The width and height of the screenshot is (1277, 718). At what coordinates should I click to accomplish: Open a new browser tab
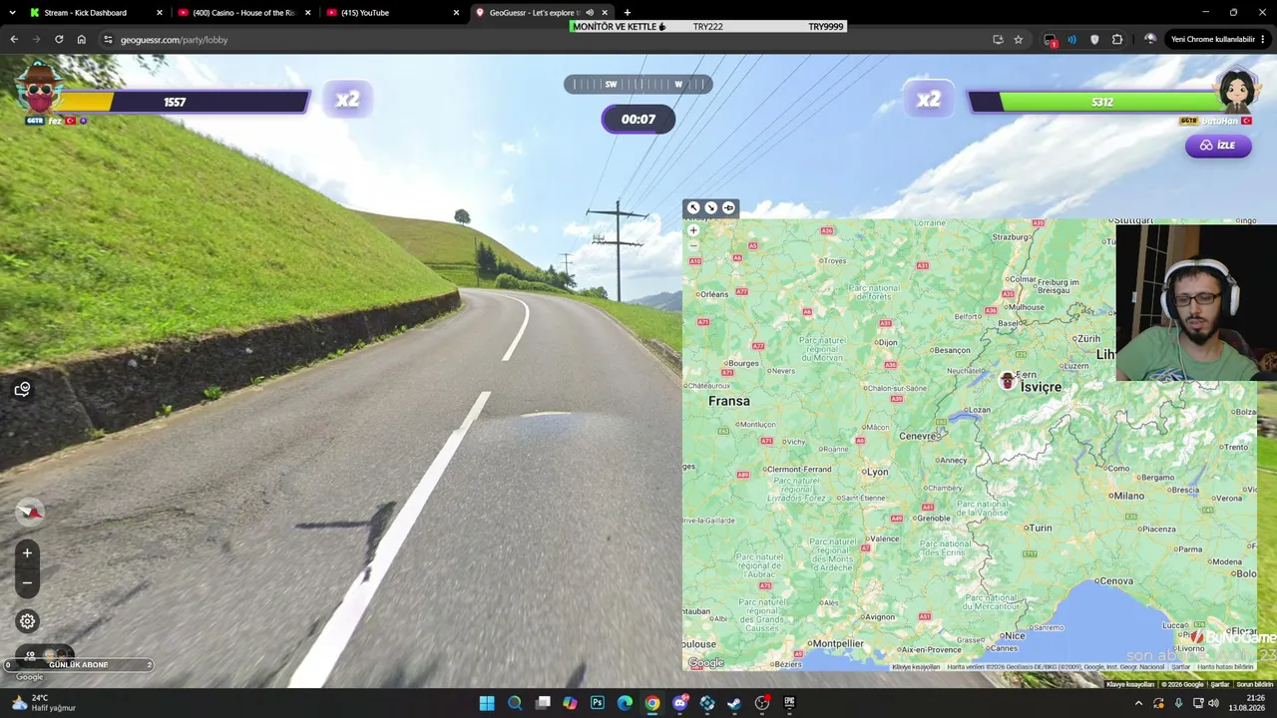(628, 13)
